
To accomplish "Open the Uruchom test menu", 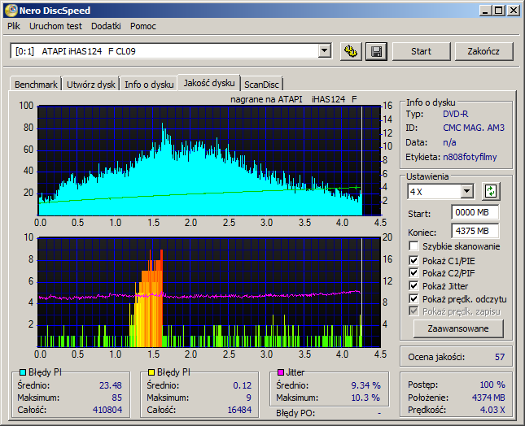I will (x=55, y=26).
